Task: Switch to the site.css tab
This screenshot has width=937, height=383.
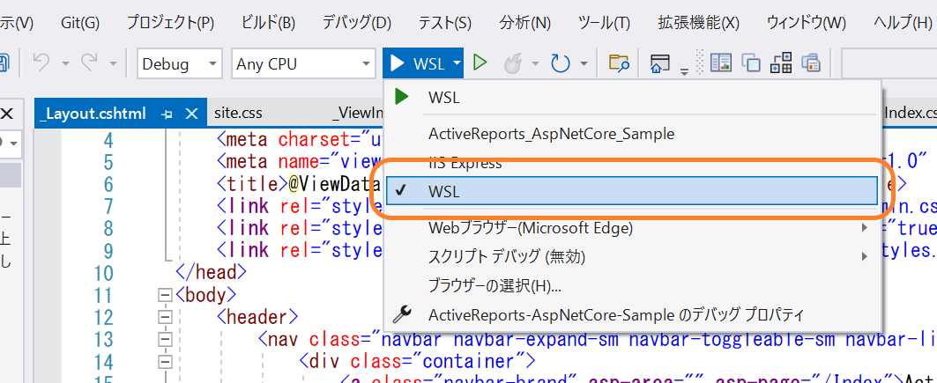Action: (x=238, y=114)
